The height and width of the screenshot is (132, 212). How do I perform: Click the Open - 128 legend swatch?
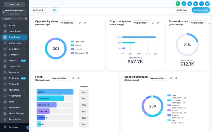pos(72,41)
